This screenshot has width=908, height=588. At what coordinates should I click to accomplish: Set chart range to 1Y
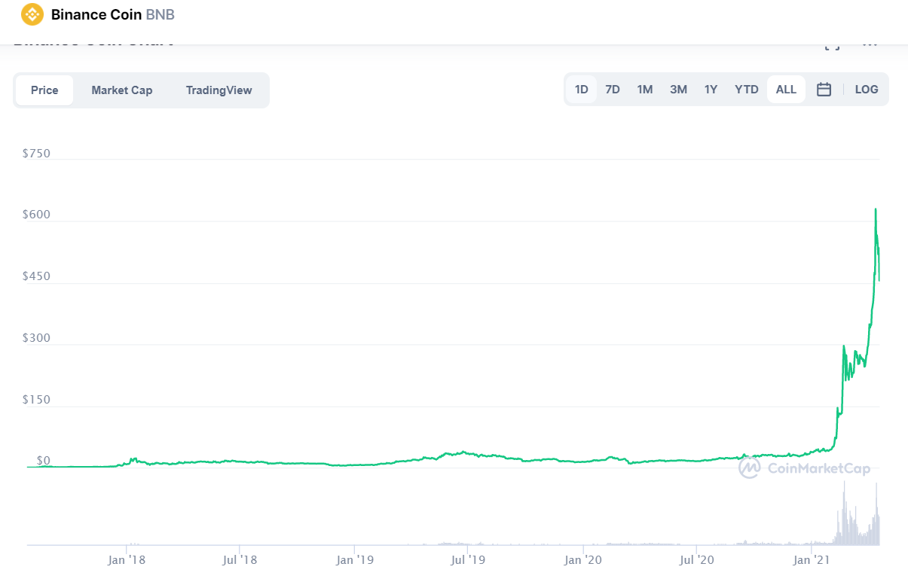click(x=711, y=90)
